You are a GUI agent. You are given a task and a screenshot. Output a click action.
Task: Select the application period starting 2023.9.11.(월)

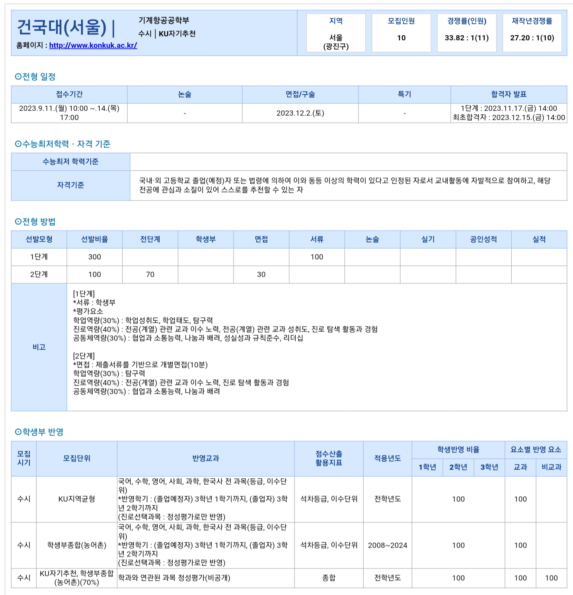69,113
